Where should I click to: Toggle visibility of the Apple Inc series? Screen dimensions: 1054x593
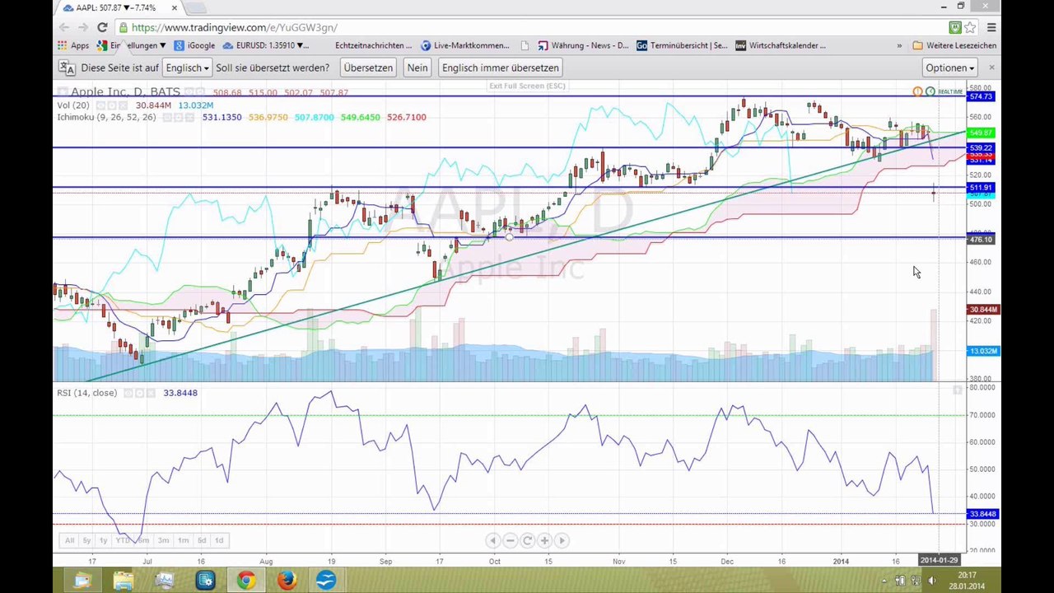[189, 92]
